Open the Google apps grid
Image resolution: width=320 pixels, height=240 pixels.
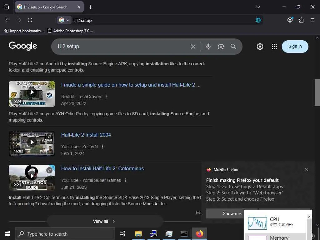click(274, 47)
